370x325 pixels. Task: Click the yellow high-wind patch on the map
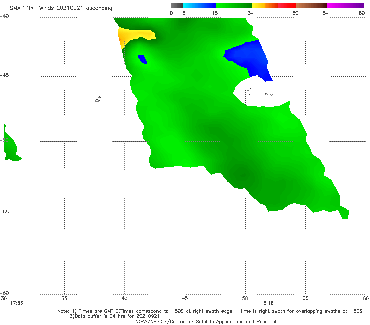(133, 35)
